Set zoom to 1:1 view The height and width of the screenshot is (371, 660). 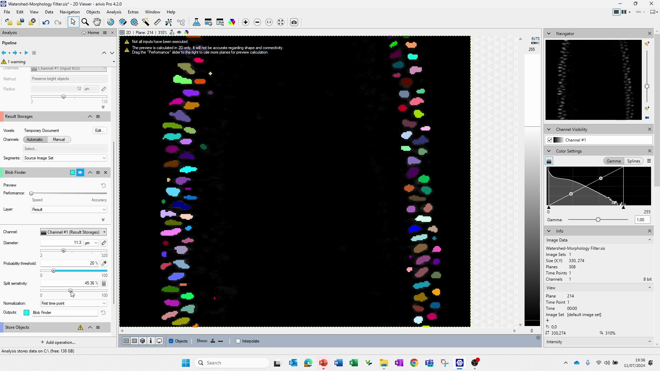[x=269, y=22]
